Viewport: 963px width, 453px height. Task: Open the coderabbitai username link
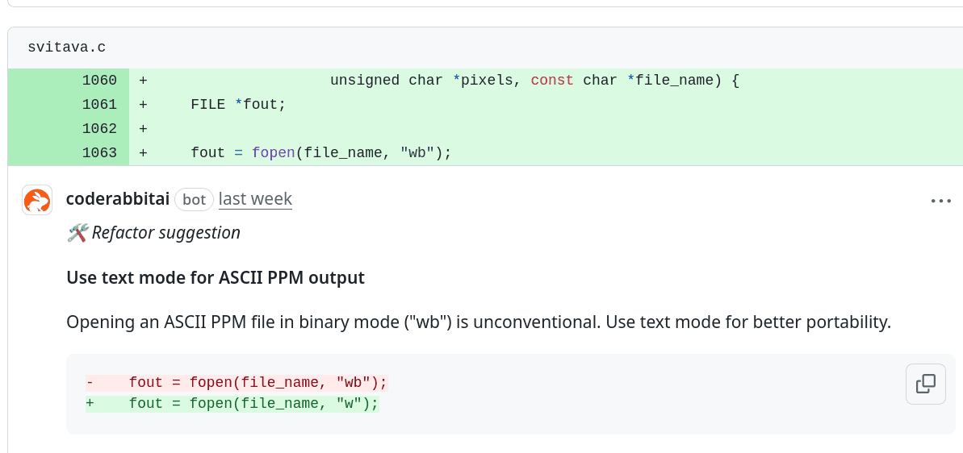pyautogui.click(x=118, y=199)
